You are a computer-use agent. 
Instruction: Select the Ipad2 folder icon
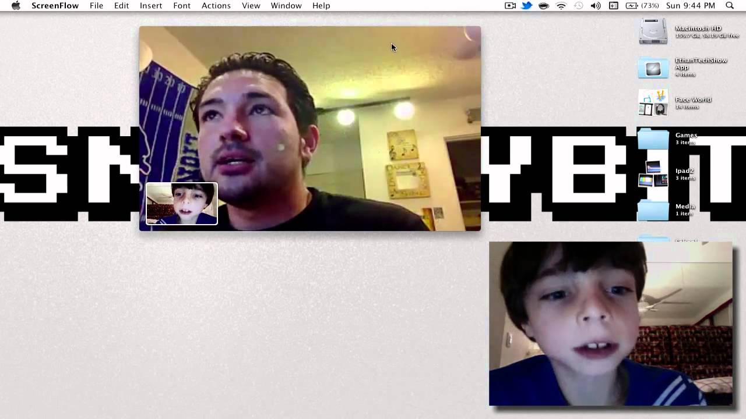pos(653,175)
